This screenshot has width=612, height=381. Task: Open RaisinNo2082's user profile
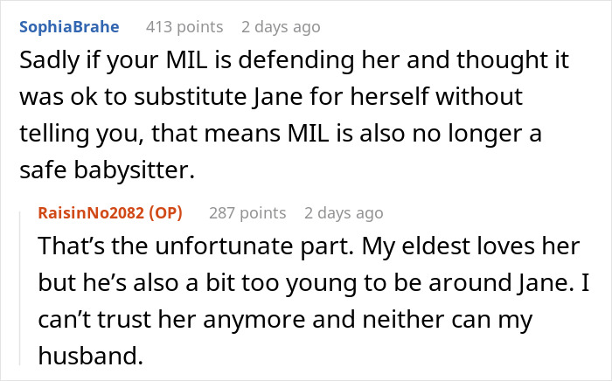point(94,212)
